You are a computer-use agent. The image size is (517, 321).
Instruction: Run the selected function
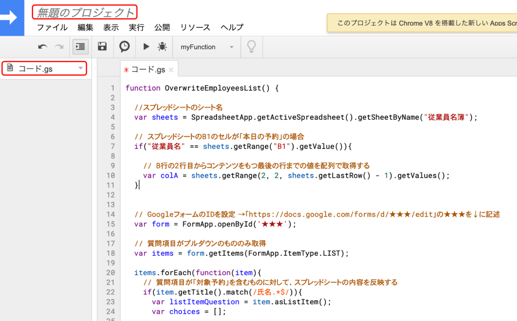(146, 47)
